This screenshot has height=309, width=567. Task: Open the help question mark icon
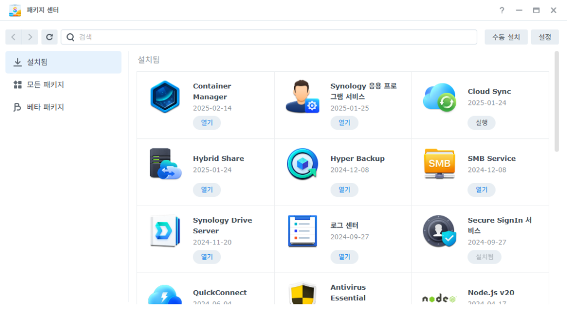point(502,11)
